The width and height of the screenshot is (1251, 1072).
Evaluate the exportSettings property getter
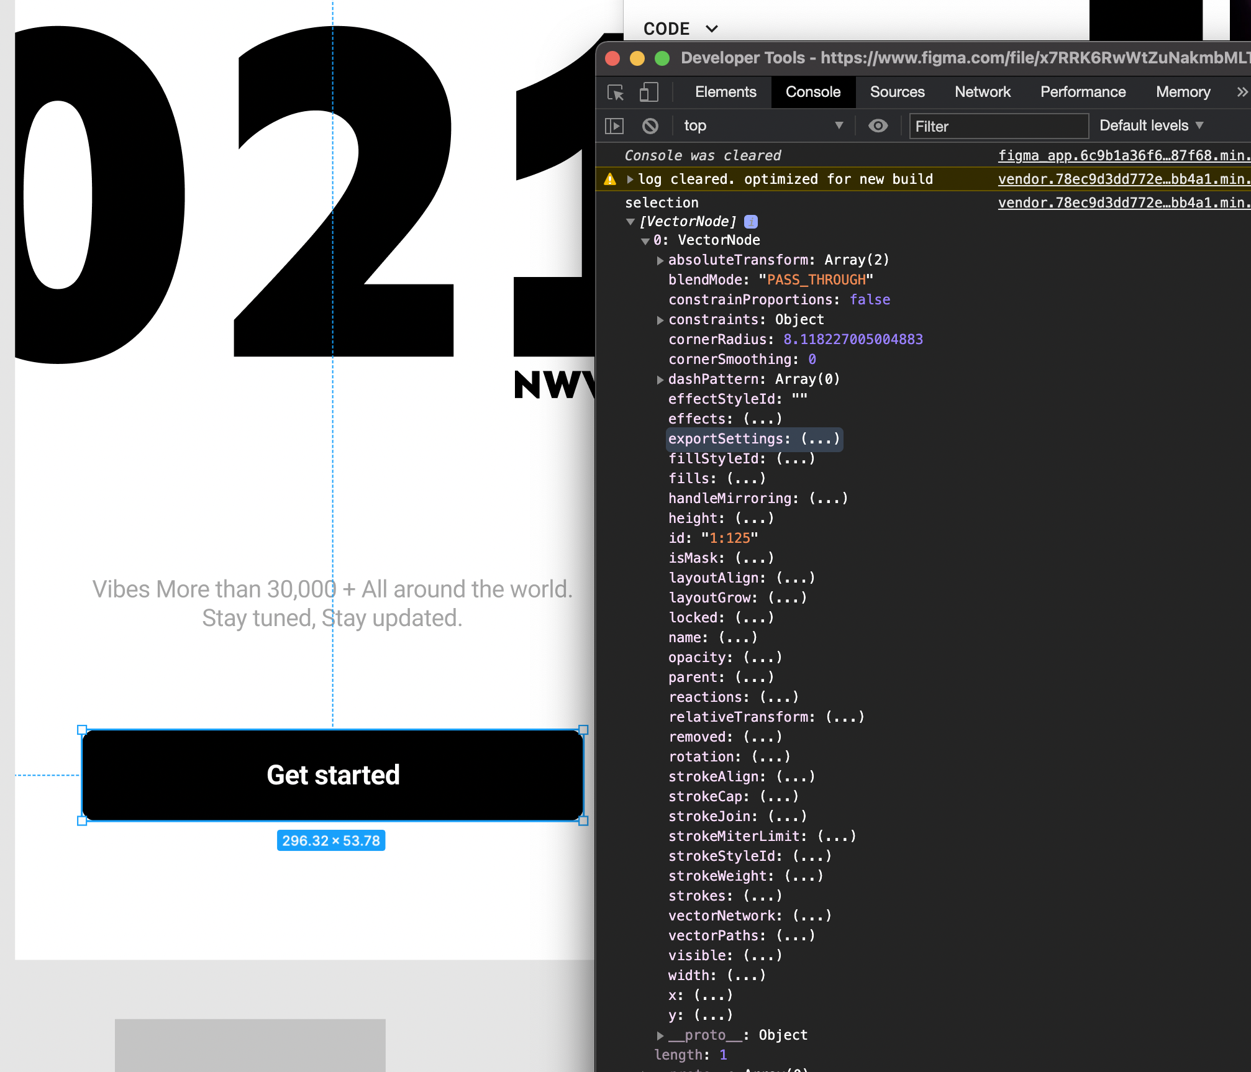pyautogui.click(x=819, y=439)
